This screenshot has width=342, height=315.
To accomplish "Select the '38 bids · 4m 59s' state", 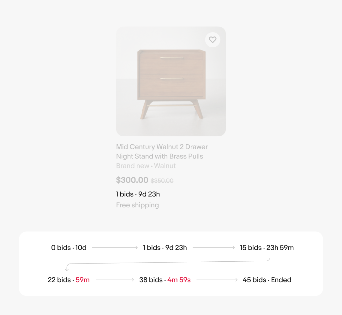I will click(x=165, y=280).
